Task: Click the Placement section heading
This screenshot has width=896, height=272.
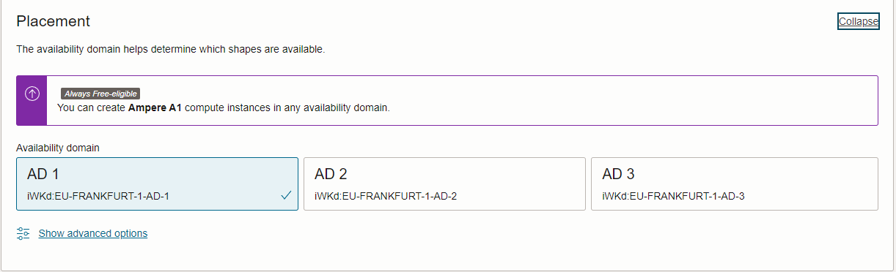Action: [x=54, y=21]
